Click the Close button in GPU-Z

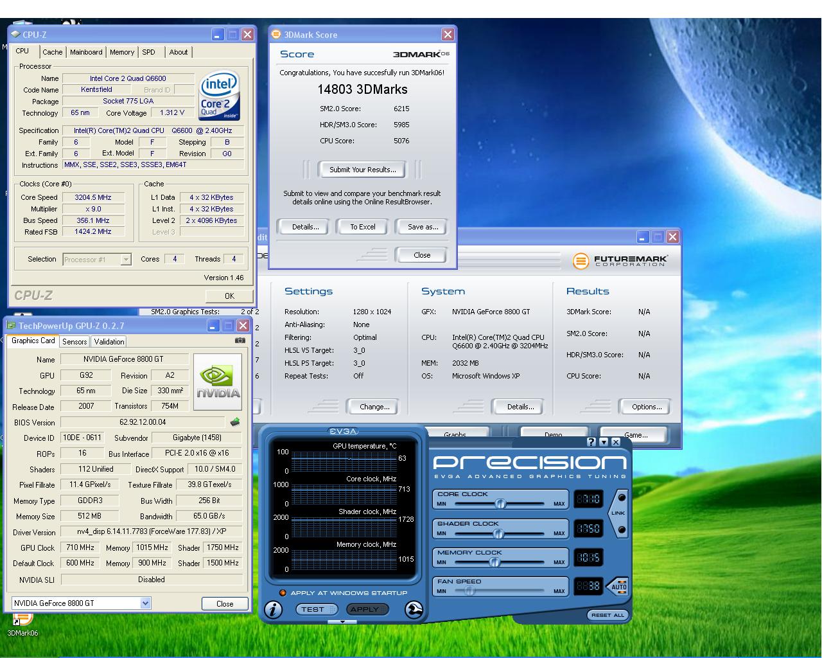point(225,603)
